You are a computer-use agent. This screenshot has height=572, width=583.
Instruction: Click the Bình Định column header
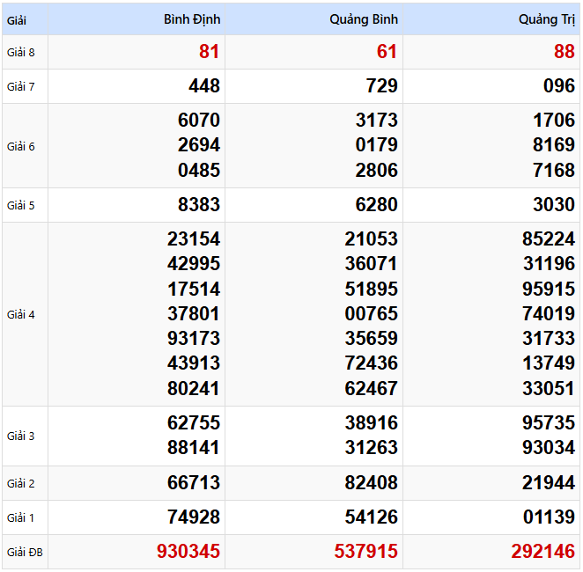point(192,19)
